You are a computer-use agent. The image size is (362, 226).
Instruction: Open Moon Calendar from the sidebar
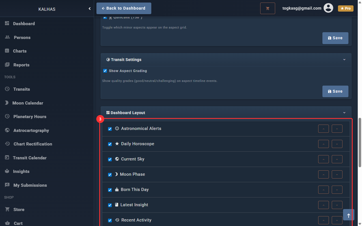28,103
